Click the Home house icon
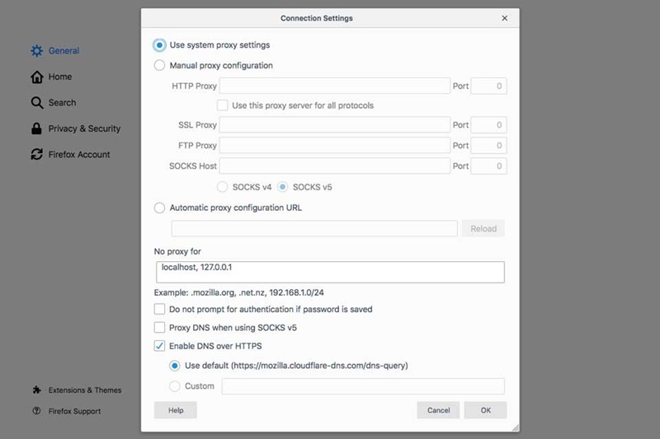660x439 pixels. point(36,77)
